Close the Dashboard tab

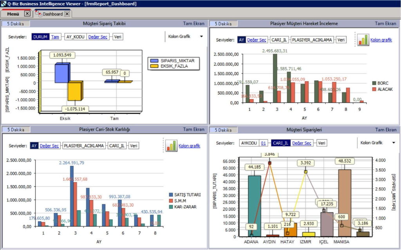pyautogui.click(x=67, y=14)
